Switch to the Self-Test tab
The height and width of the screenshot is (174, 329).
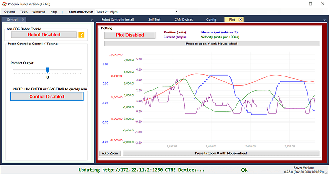point(154,19)
